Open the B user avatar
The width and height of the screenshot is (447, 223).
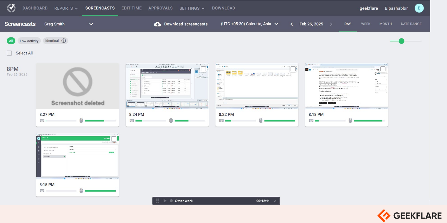[x=419, y=8]
